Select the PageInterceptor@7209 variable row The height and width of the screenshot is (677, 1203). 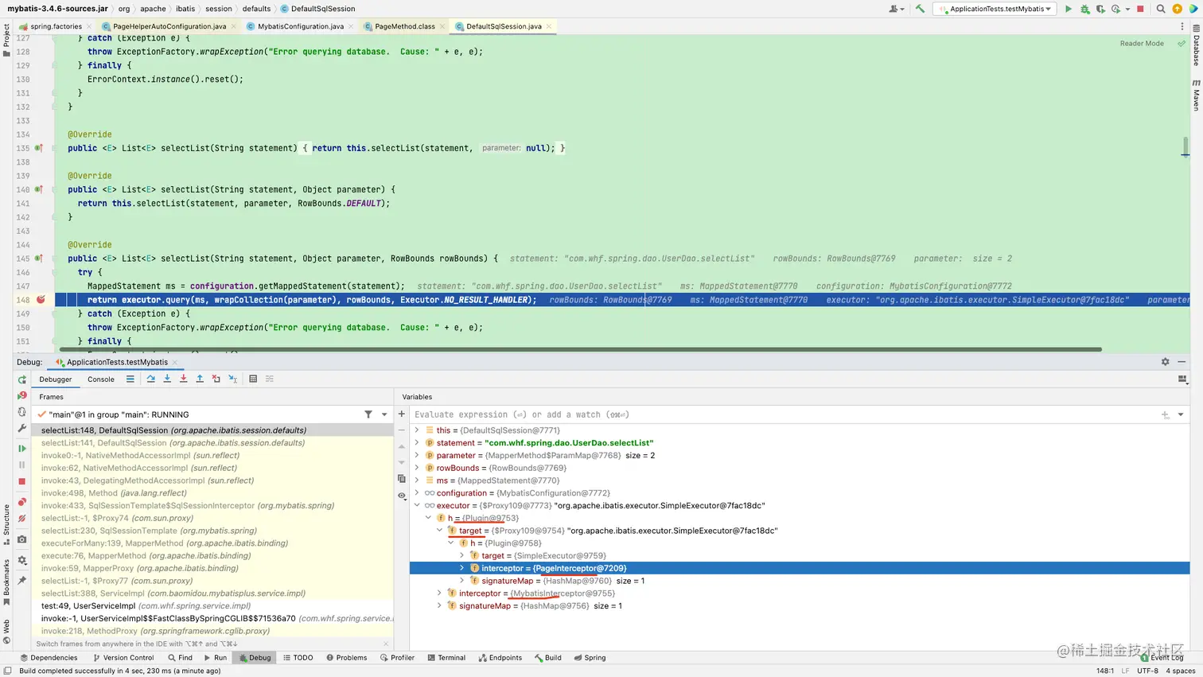(x=800, y=568)
